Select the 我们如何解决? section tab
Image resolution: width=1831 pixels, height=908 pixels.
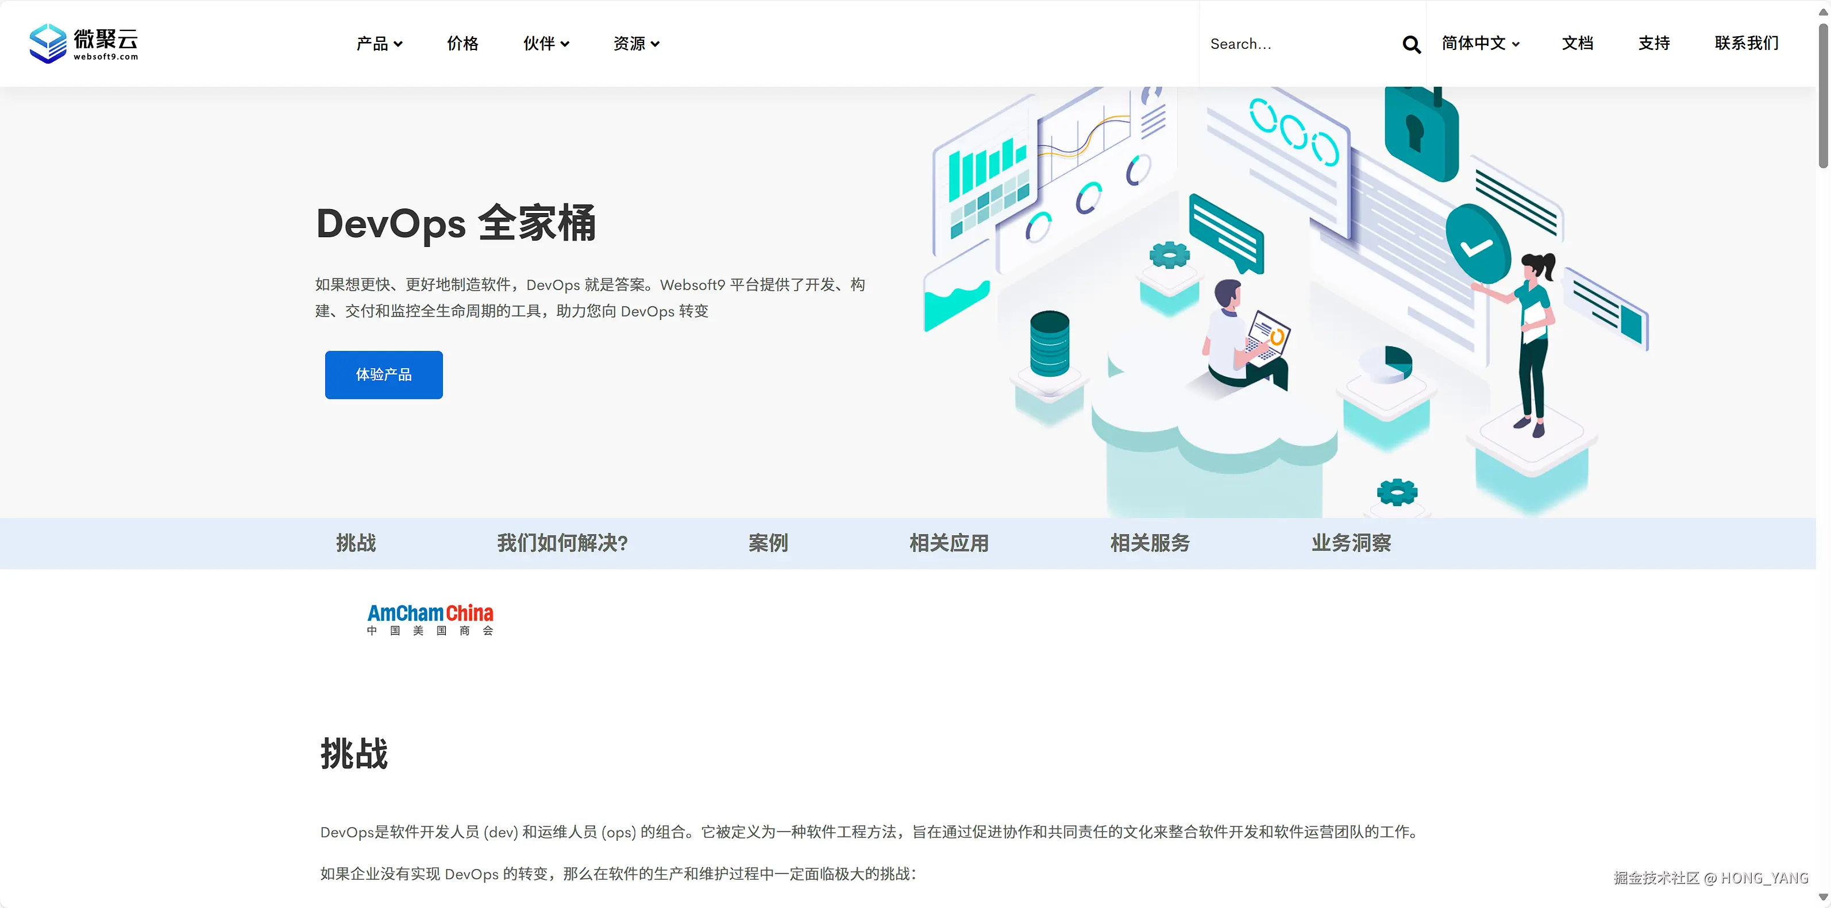(x=562, y=543)
